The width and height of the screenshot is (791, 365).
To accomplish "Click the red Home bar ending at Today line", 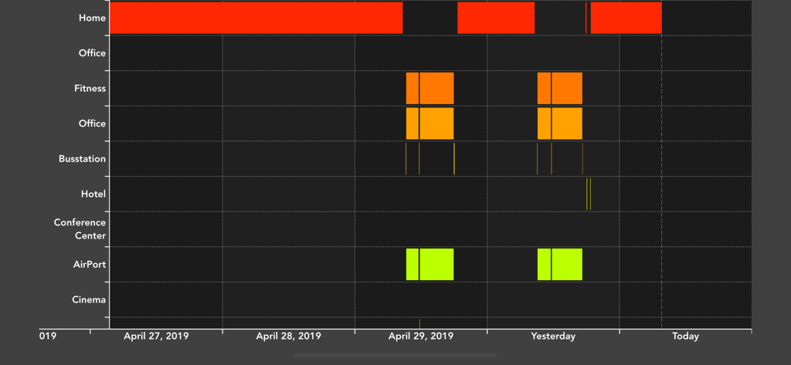I will (x=626, y=18).
